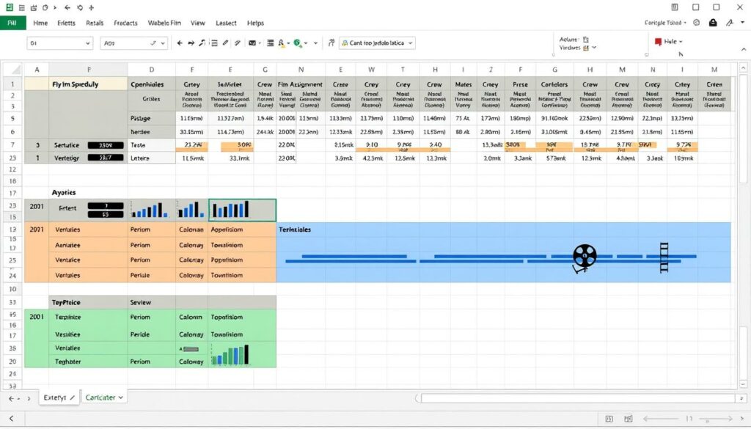Click the ribbon display icon in the title bar

(x=675, y=7)
